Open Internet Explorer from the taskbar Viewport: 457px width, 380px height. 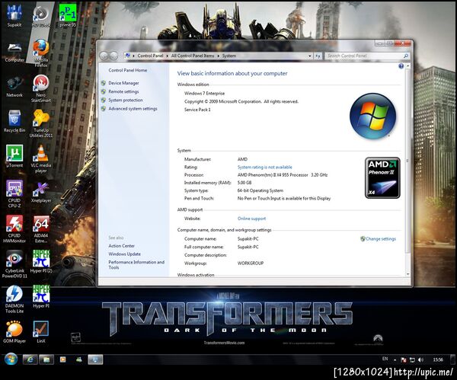coord(30,359)
